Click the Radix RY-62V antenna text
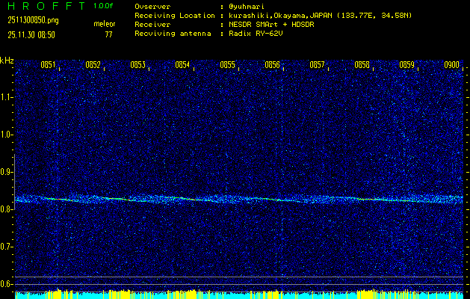 point(258,33)
